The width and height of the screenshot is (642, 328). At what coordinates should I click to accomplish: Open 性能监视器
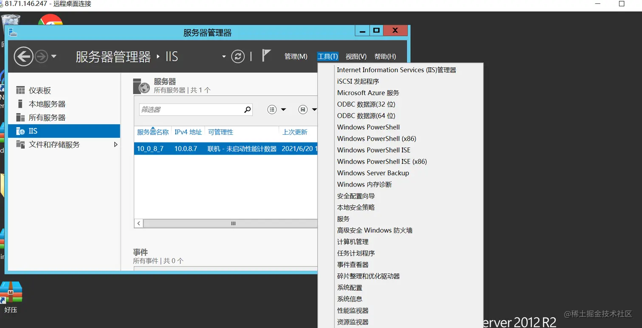pos(400,310)
